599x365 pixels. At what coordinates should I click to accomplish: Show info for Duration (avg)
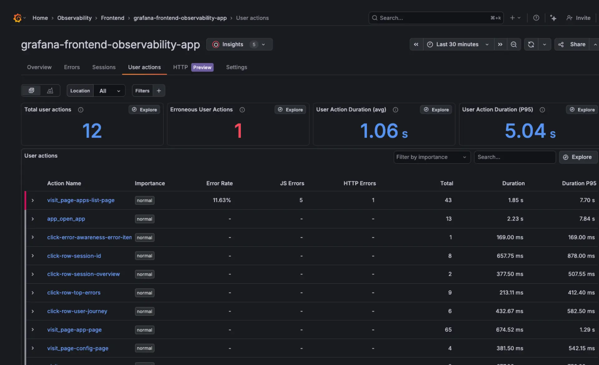tap(395, 110)
